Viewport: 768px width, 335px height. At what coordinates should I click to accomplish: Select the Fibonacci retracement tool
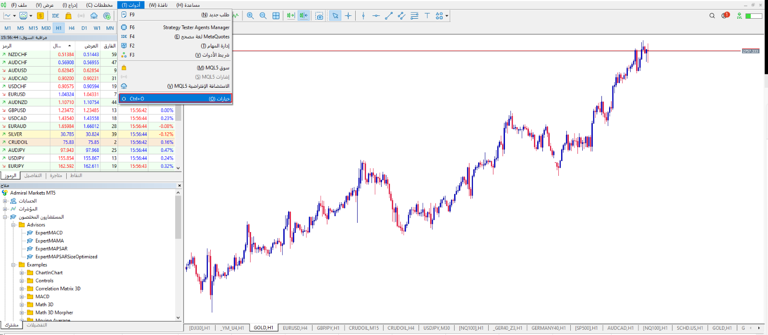click(414, 16)
